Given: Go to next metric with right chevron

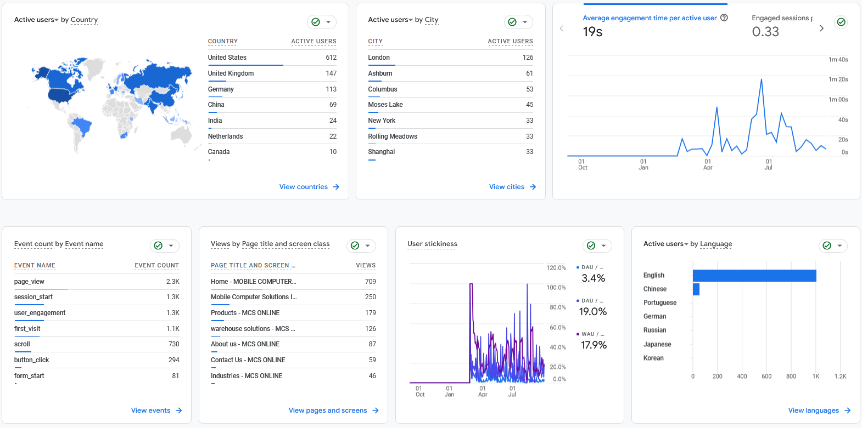Looking at the screenshot, I should point(821,28).
